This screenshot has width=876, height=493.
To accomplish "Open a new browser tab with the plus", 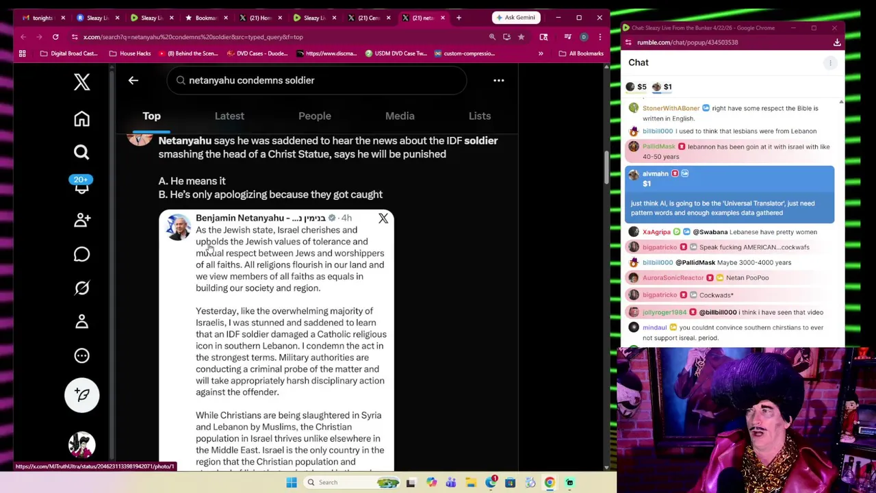I will point(459,17).
